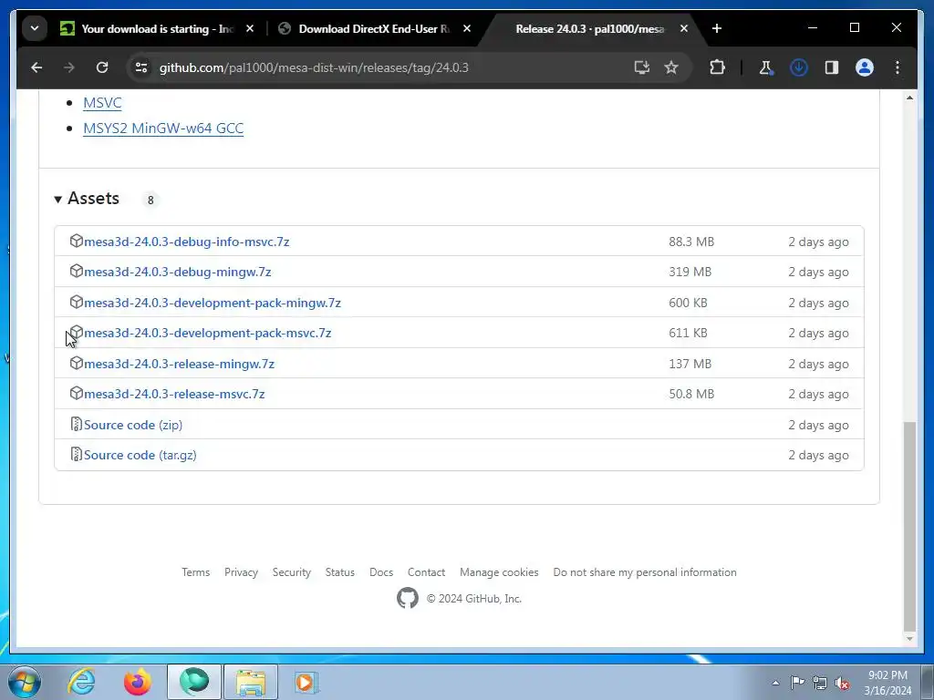Download mesa3d-24.0.3-release-msvc.7z
Image resolution: width=934 pixels, height=700 pixels.
(174, 394)
